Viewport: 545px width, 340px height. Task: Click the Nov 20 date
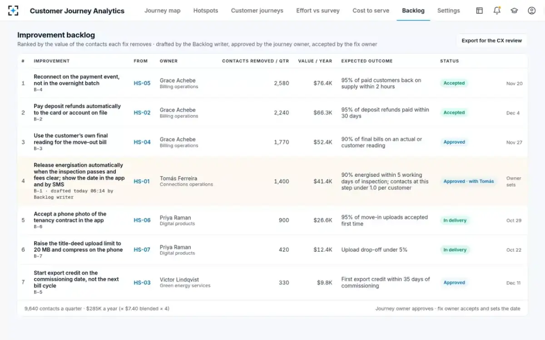514,83
